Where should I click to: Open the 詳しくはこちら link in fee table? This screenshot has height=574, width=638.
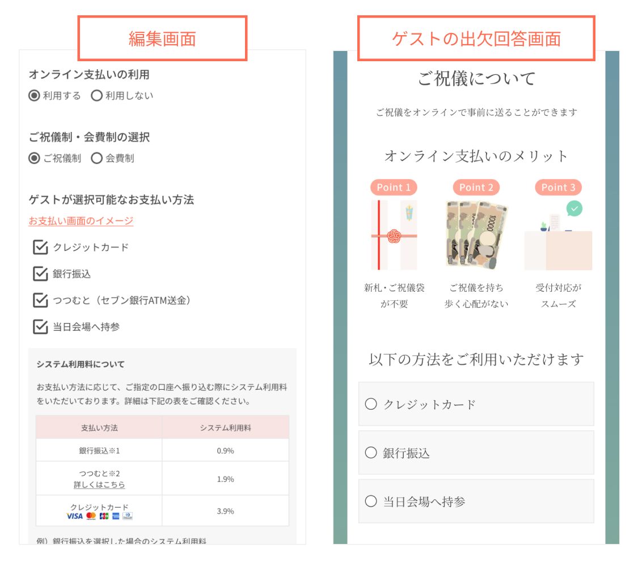click(x=99, y=485)
